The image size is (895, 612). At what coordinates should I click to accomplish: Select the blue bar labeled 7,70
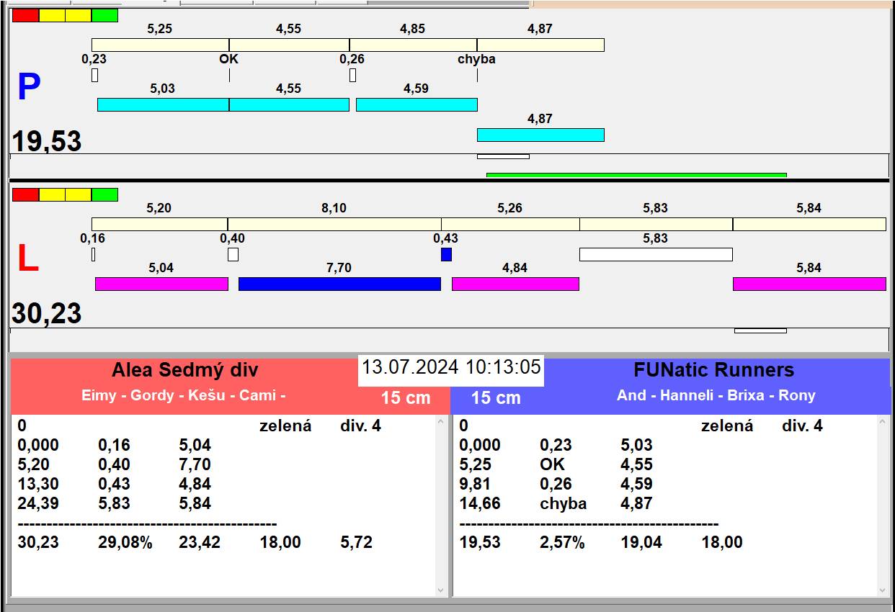pyautogui.click(x=339, y=284)
